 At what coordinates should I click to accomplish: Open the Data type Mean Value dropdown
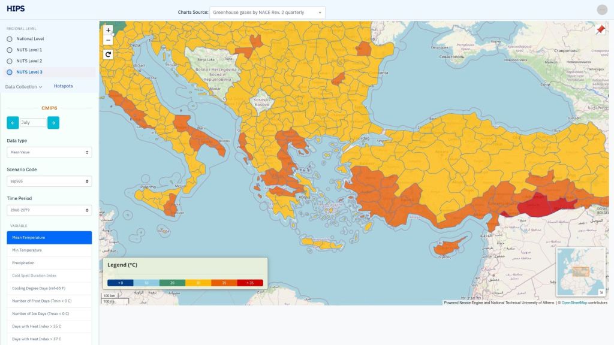click(49, 152)
